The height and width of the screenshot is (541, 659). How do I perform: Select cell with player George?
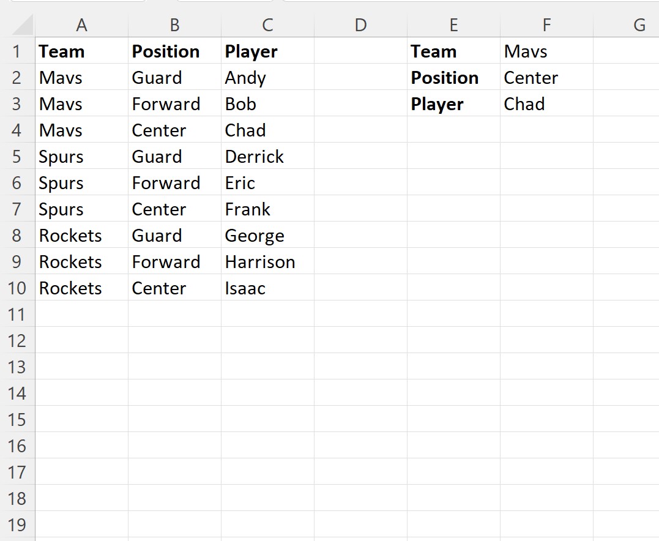267,235
